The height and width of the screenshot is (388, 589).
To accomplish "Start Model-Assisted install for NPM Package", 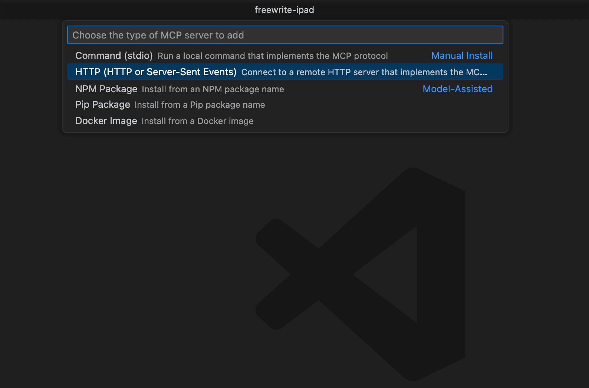I will point(457,89).
